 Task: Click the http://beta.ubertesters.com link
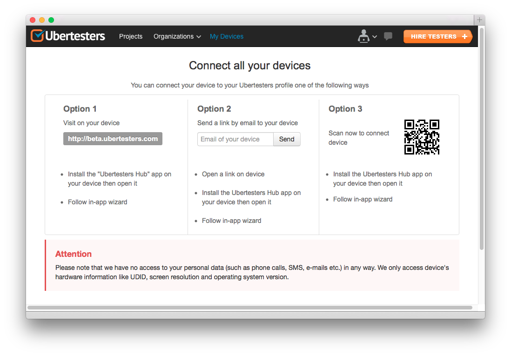pos(113,139)
